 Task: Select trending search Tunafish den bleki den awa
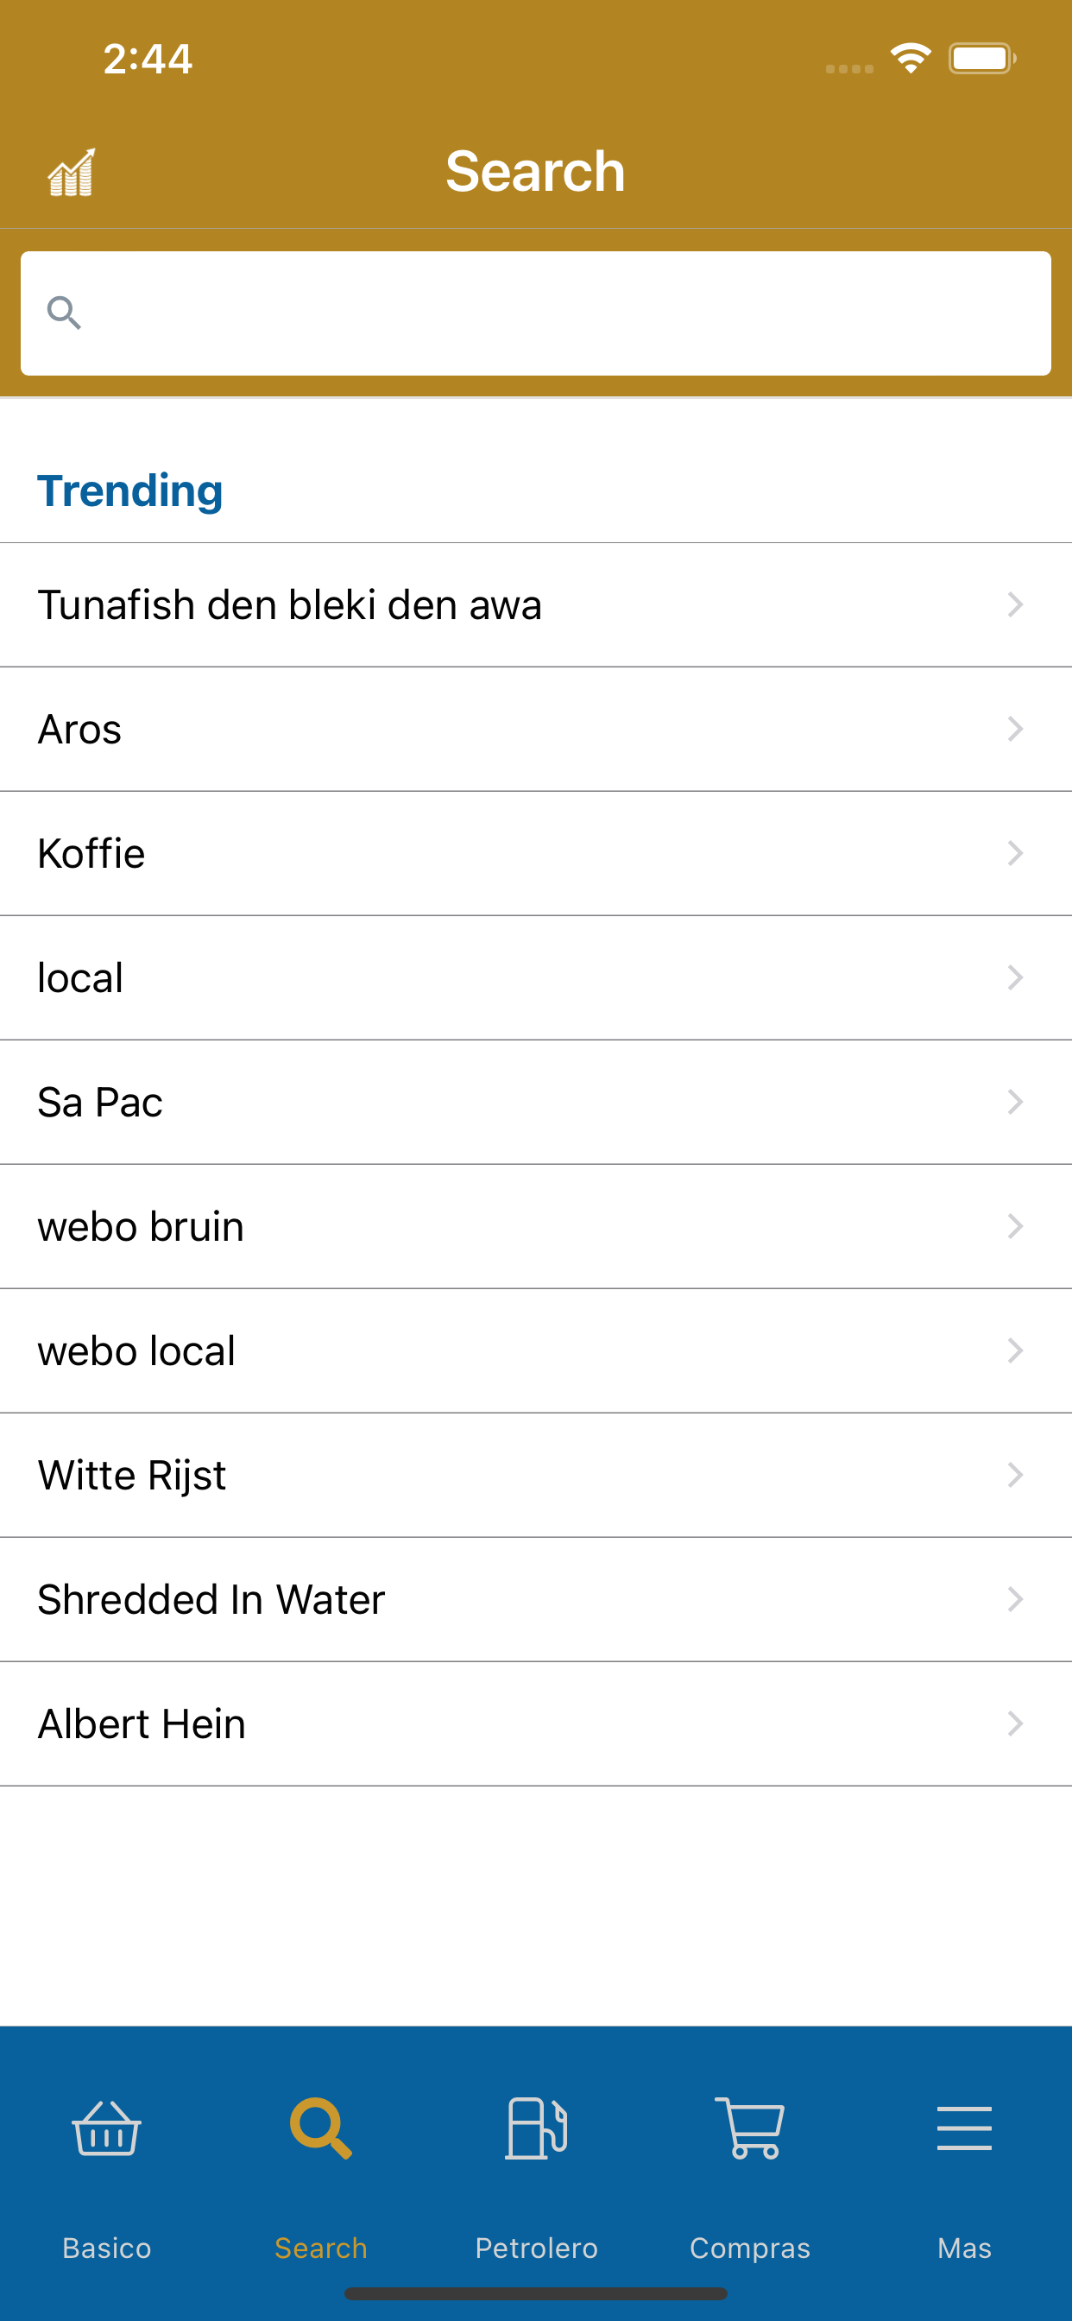[536, 604]
